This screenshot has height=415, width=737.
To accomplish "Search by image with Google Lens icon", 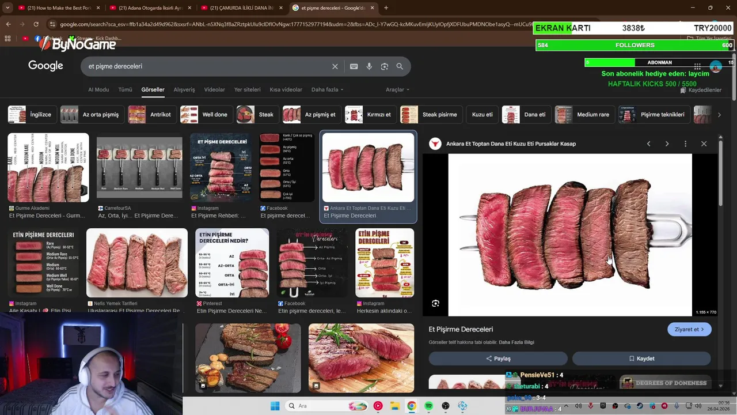I will pos(384,66).
